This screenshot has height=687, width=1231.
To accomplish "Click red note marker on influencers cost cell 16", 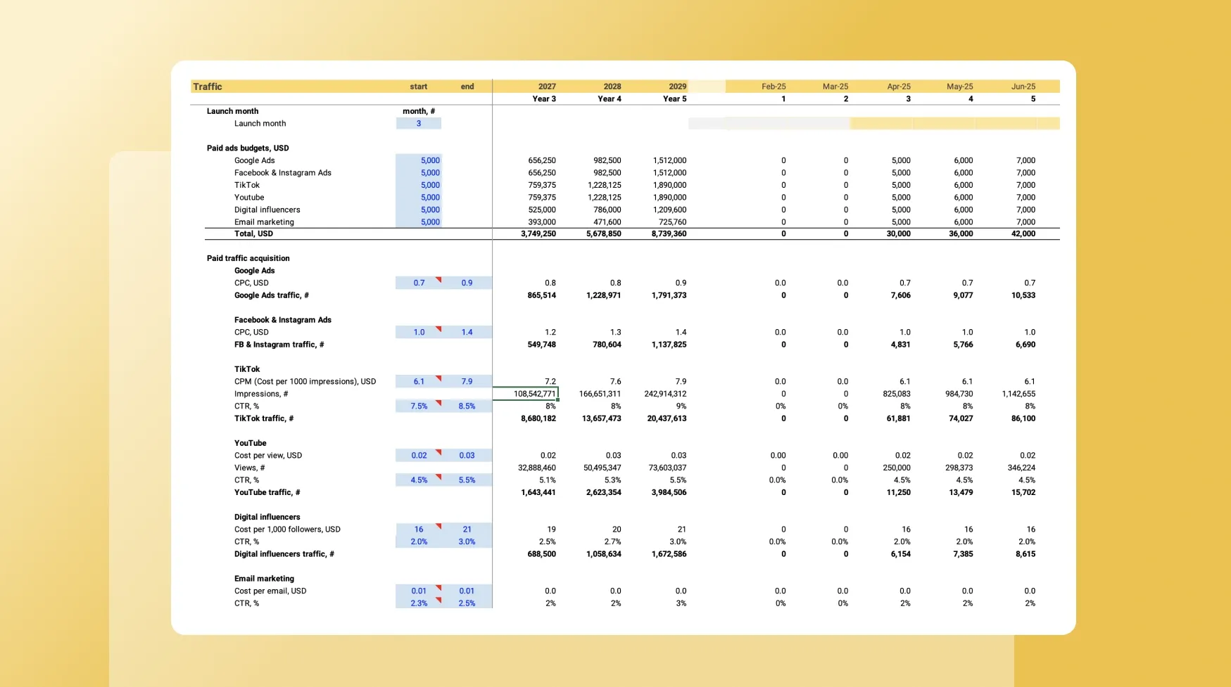I will point(438,526).
